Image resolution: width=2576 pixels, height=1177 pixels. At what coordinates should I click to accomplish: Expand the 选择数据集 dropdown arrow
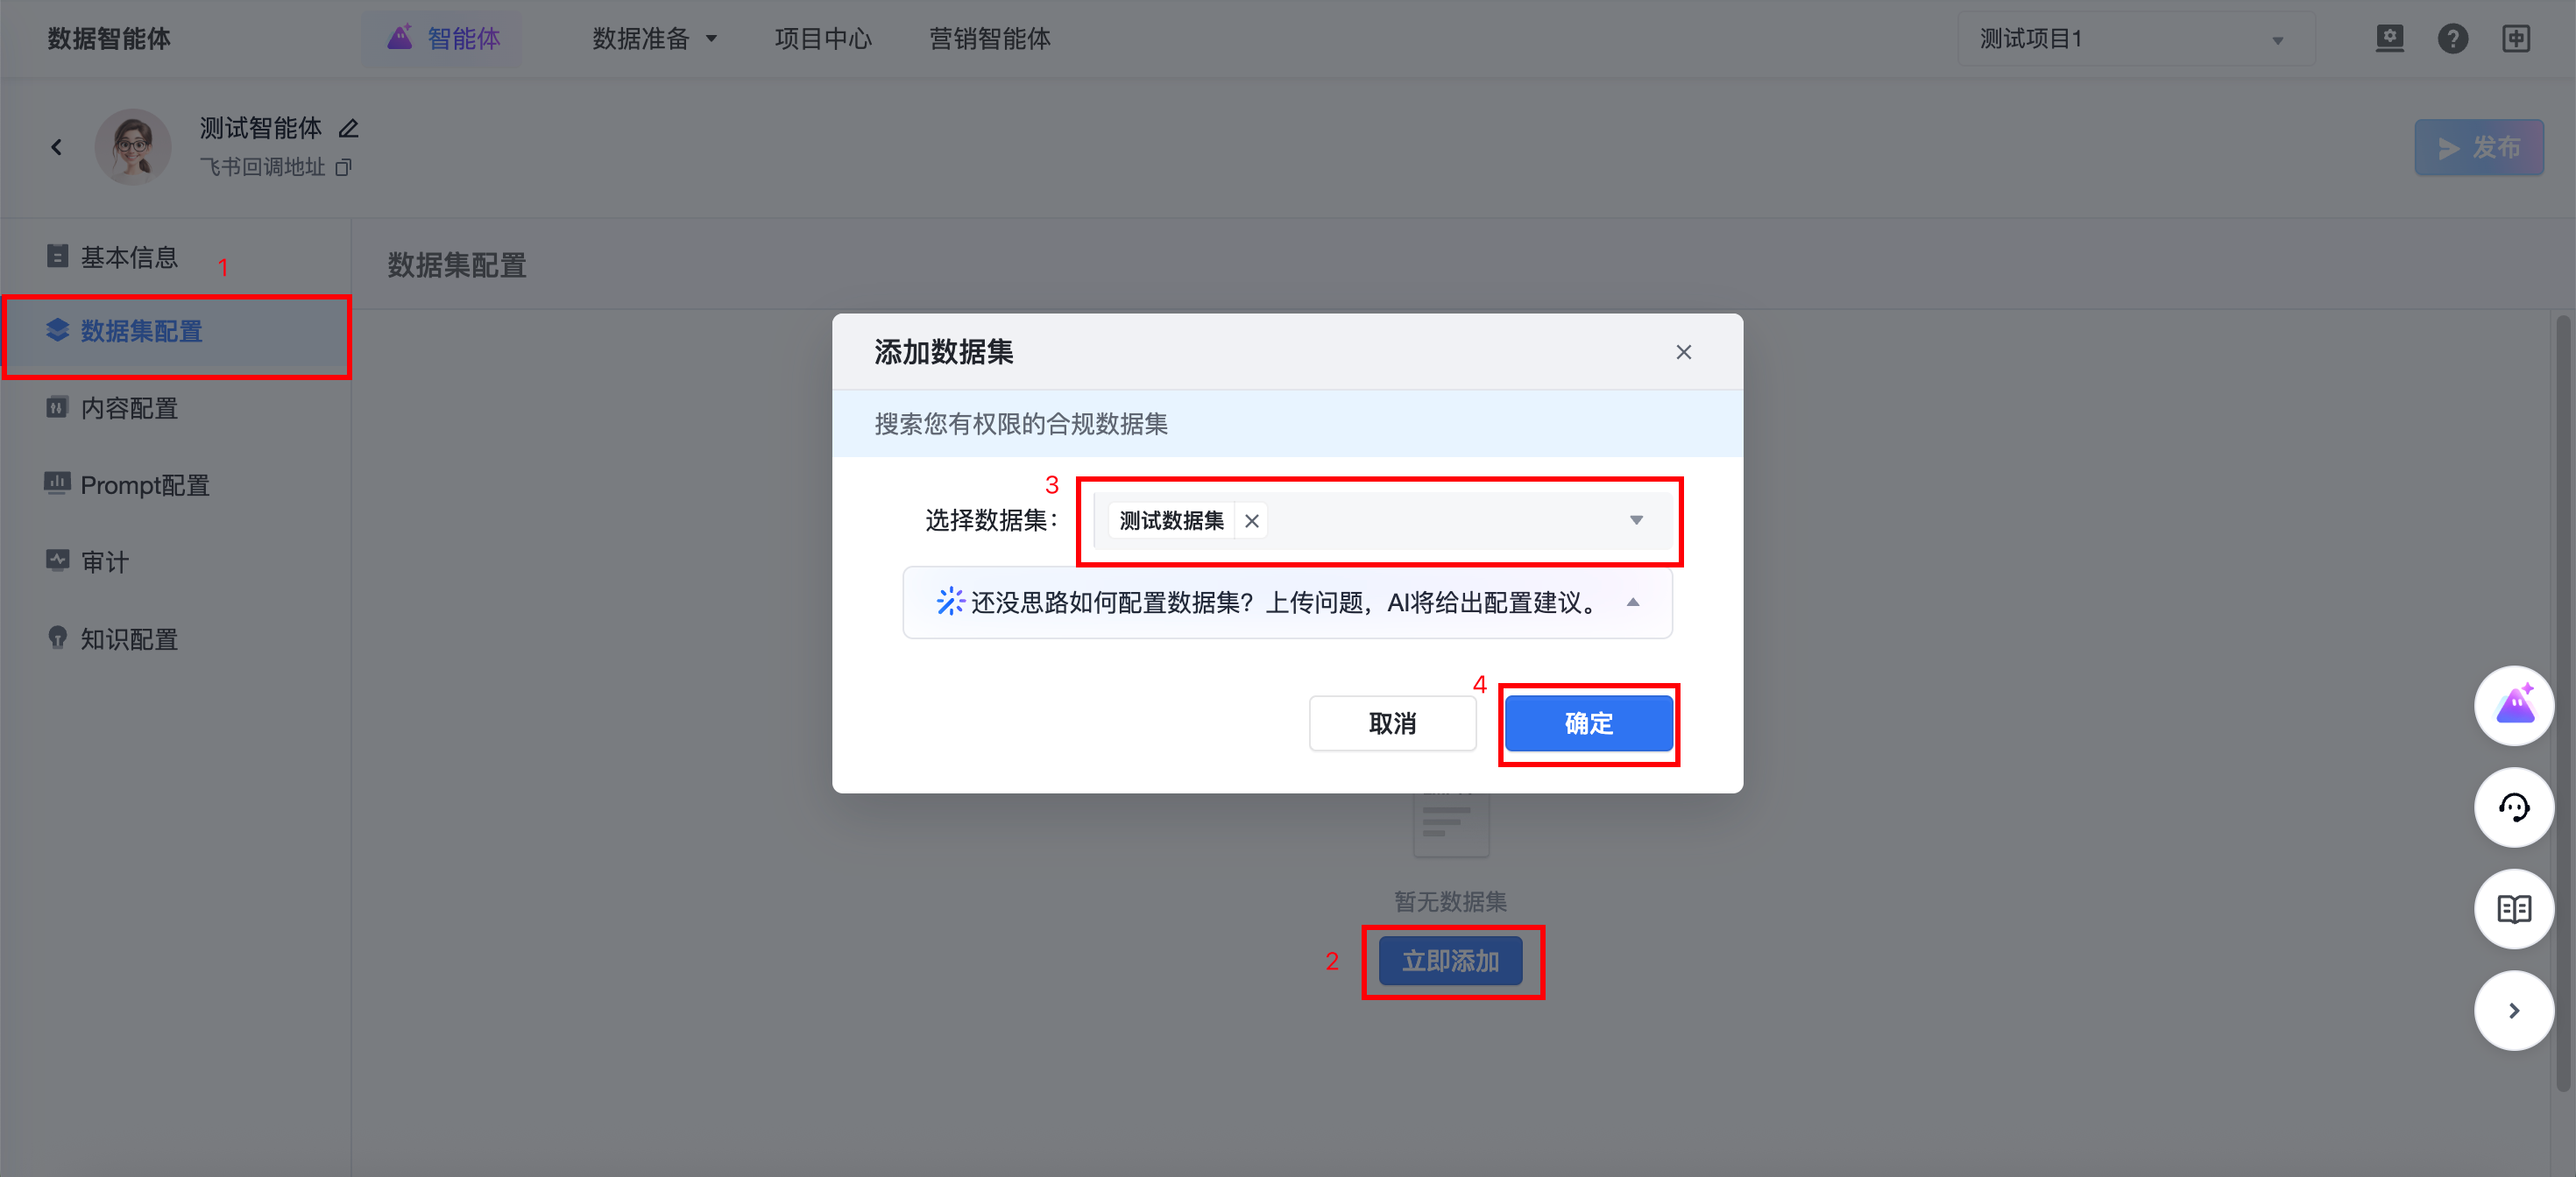tap(1636, 519)
